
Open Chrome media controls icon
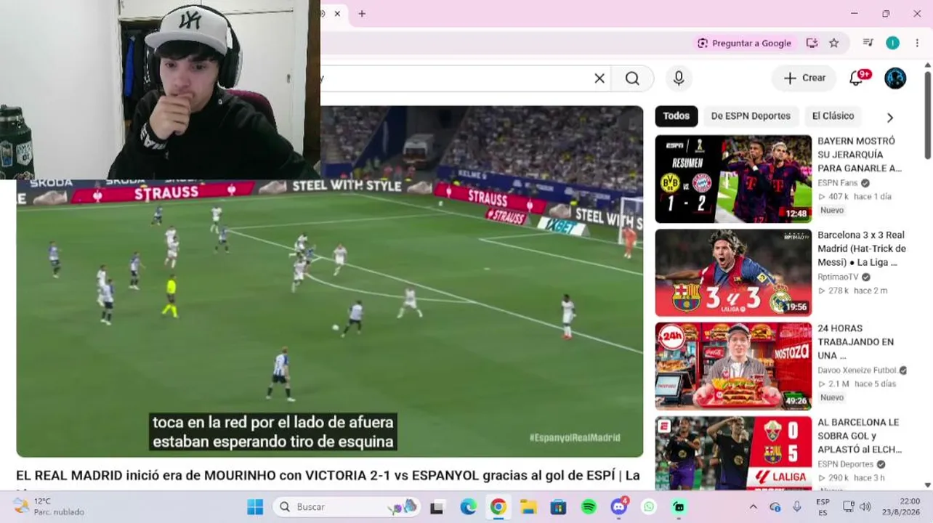coord(868,44)
